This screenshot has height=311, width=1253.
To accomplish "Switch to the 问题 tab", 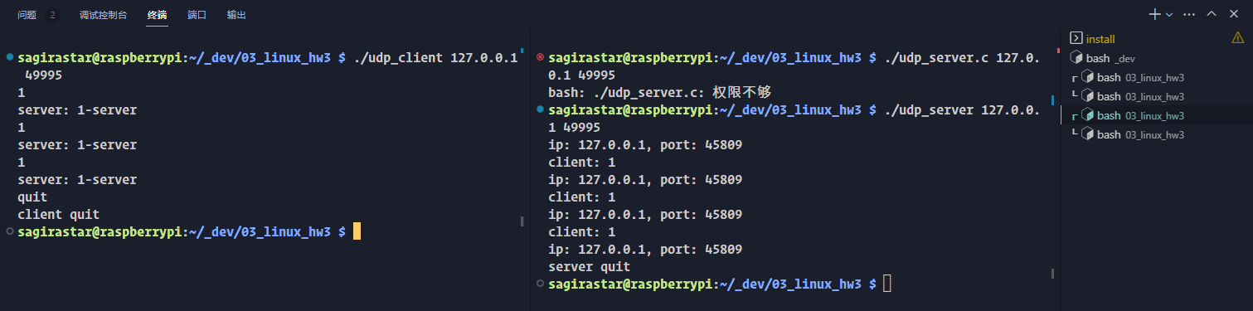I will tap(27, 15).
